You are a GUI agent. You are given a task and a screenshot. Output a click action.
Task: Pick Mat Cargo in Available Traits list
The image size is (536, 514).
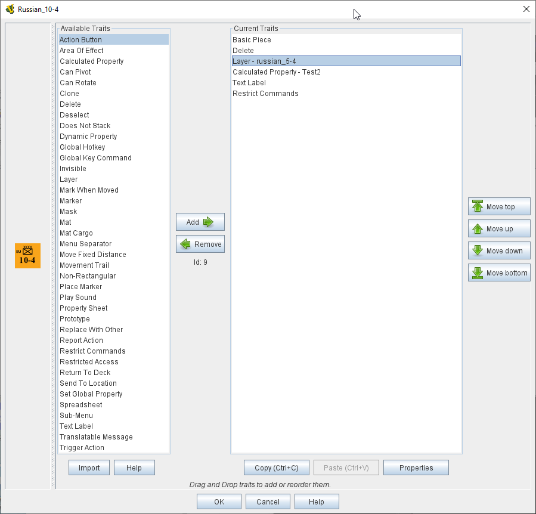(76, 233)
